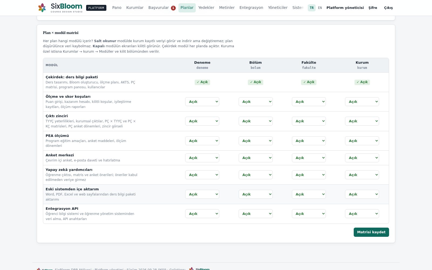Go to the Yöneticiler page
Image resolution: width=432 pixels, height=270 pixels.
pos(278,8)
